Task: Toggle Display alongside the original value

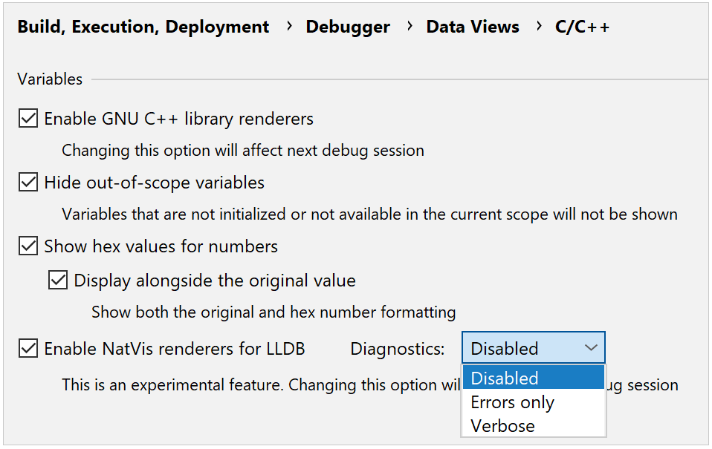Action: (x=58, y=281)
